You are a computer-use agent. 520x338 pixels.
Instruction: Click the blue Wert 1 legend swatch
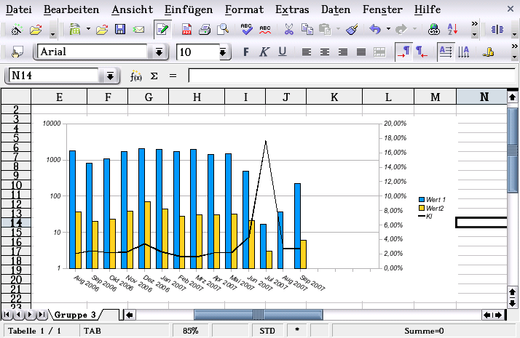pos(421,199)
